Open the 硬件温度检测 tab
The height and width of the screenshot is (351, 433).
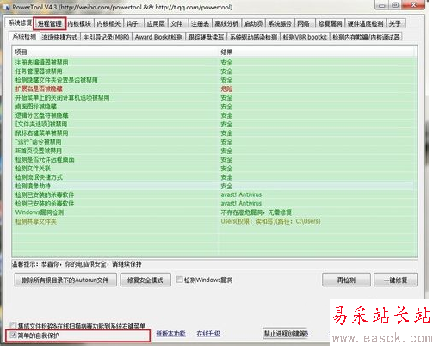pos(365,23)
